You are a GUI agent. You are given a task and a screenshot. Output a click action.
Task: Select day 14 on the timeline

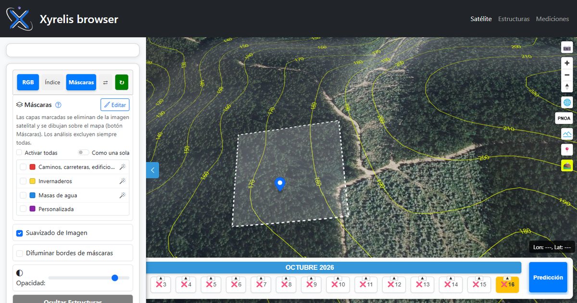[451, 284]
